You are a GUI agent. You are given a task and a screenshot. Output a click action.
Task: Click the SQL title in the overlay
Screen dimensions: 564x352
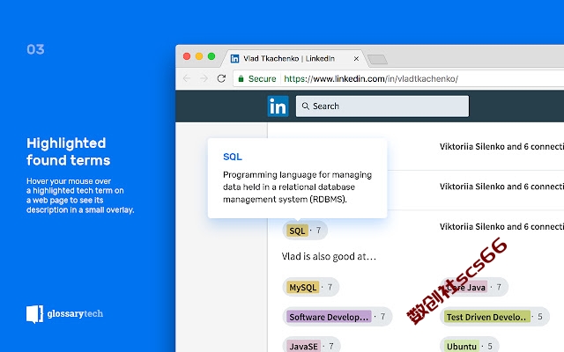click(x=233, y=157)
